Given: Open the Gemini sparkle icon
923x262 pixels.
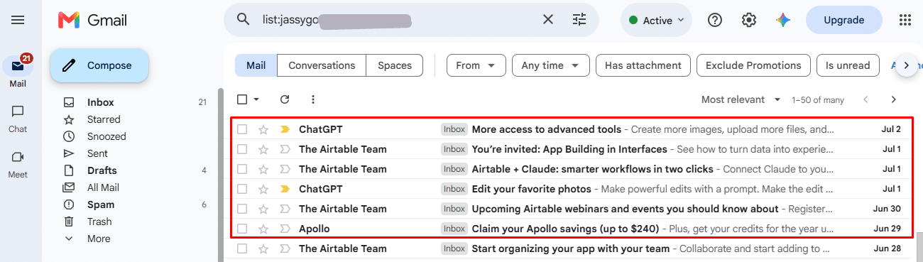Looking at the screenshot, I should pyautogui.click(x=783, y=20).
